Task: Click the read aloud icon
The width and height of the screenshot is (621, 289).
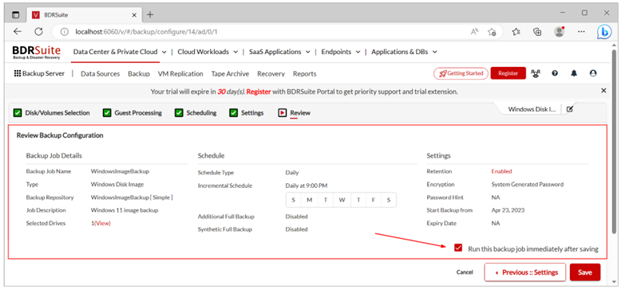Action: point(474,32)
